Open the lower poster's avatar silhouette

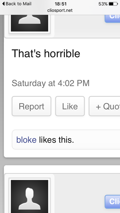30,196
